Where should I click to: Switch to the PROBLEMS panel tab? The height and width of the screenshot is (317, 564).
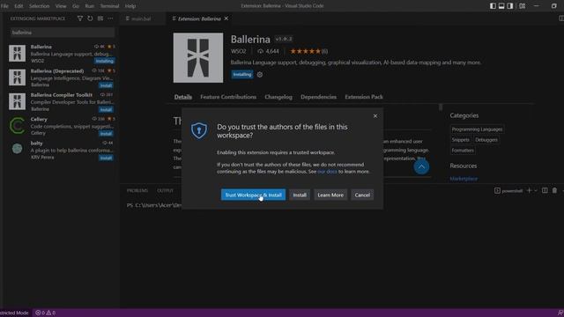[x=137, y=190]
